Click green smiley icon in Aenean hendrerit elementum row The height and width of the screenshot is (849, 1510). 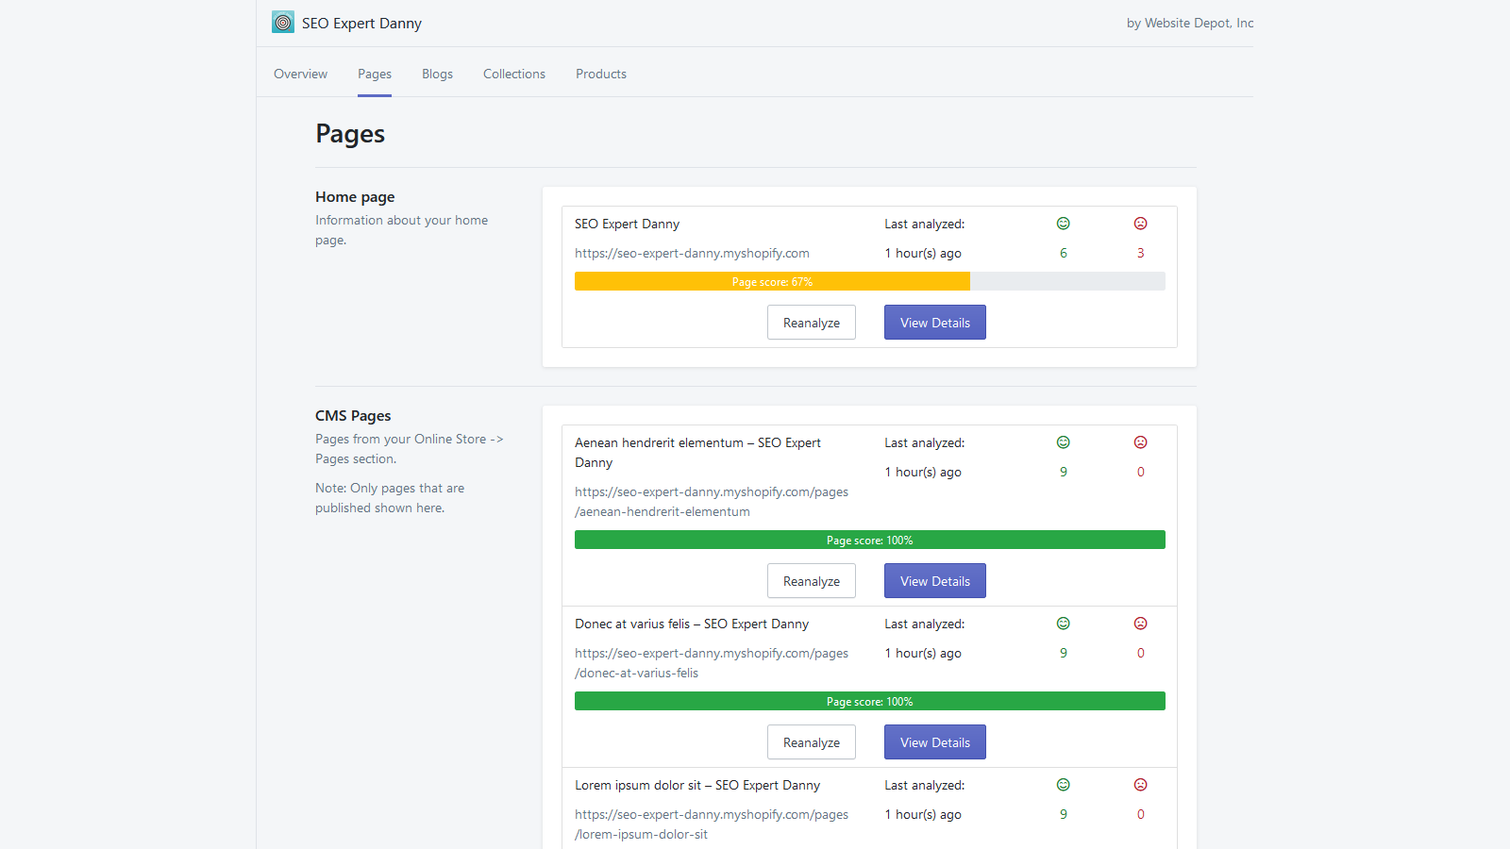pos(1064,442)
